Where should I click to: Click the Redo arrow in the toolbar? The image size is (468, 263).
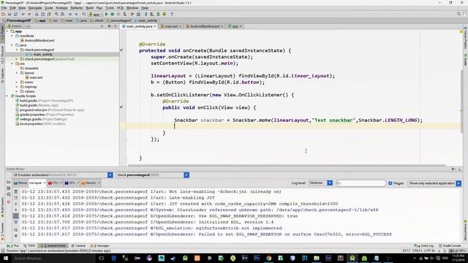coord(29,14)
